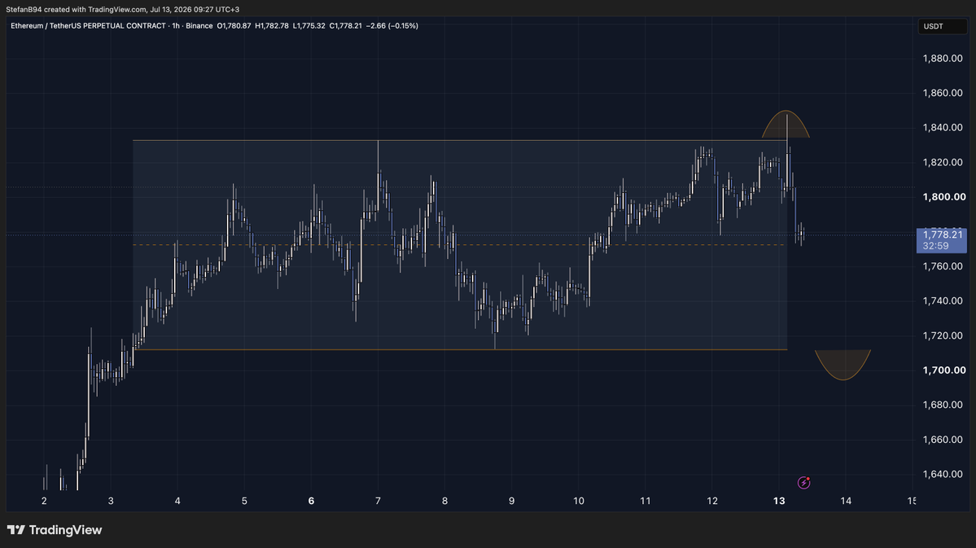Click date 2 on the time axis
Screen dimensions: 976x548
44,501
